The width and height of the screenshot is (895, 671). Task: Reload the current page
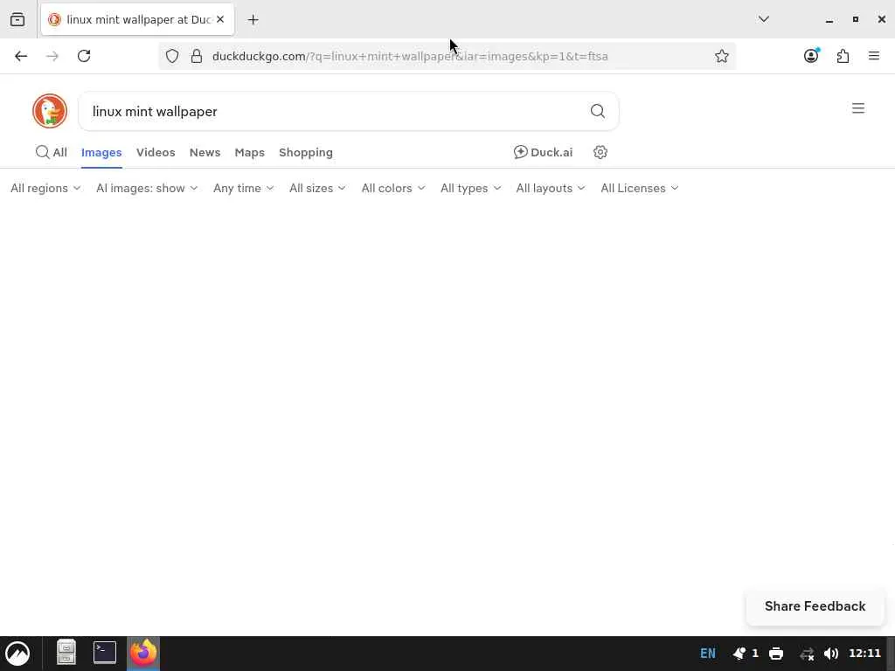[x=84, y=56]
